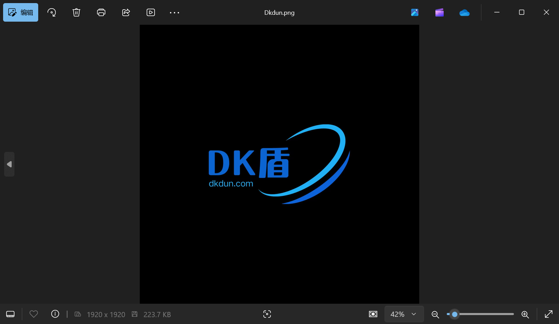Zoom in with the plus magnifier
Screen dimensions: 559x324
click(525, 314)
